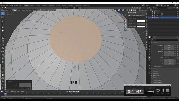
Task: Select the Move tool
Action: [3, 21]
